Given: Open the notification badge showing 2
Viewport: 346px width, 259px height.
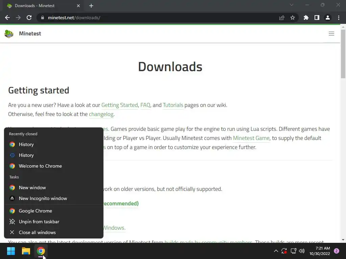Looking at the screenshot, I should click(x=336, y=251).
